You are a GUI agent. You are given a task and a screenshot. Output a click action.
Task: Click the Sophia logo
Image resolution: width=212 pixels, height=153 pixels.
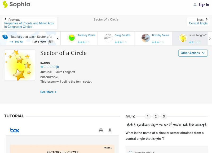[16, 5]
